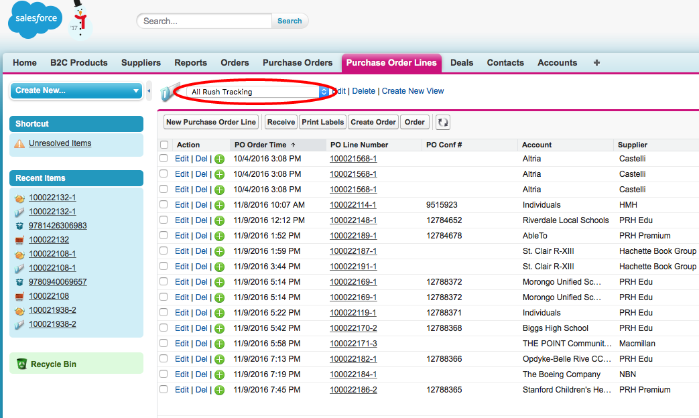This screenshot has width=699, height=418.
Task: Check the row for 100022184-1
Action: [164, 374]
